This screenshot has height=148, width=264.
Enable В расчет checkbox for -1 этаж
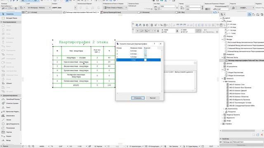[x=145, y=60]
